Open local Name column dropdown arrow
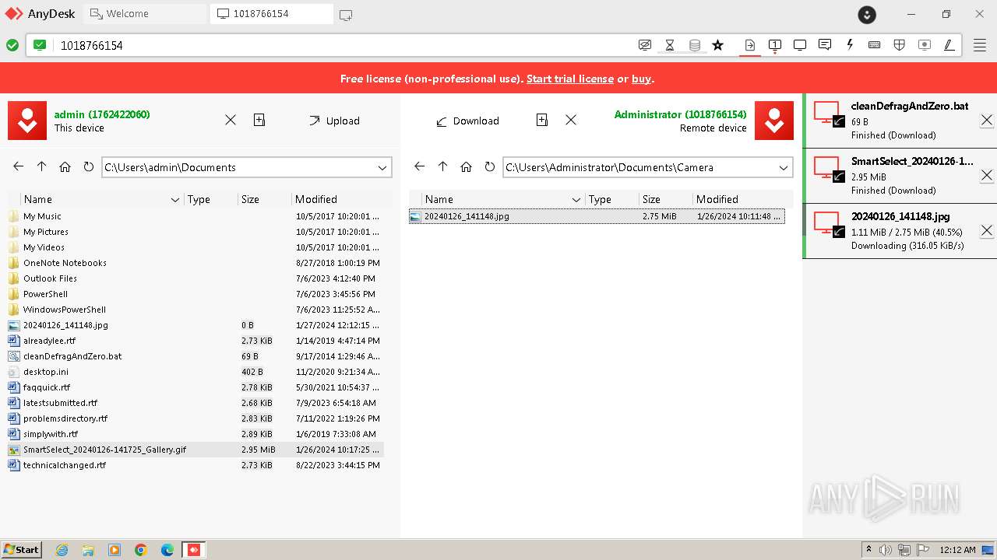The image size is (997, 560). click(175, 200)
